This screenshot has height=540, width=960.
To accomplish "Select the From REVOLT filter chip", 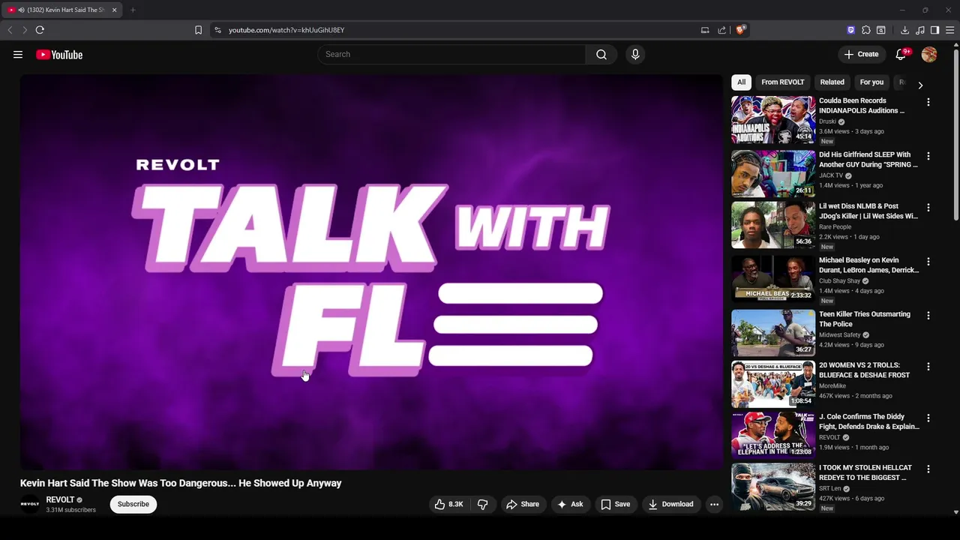I will [782, 82].
